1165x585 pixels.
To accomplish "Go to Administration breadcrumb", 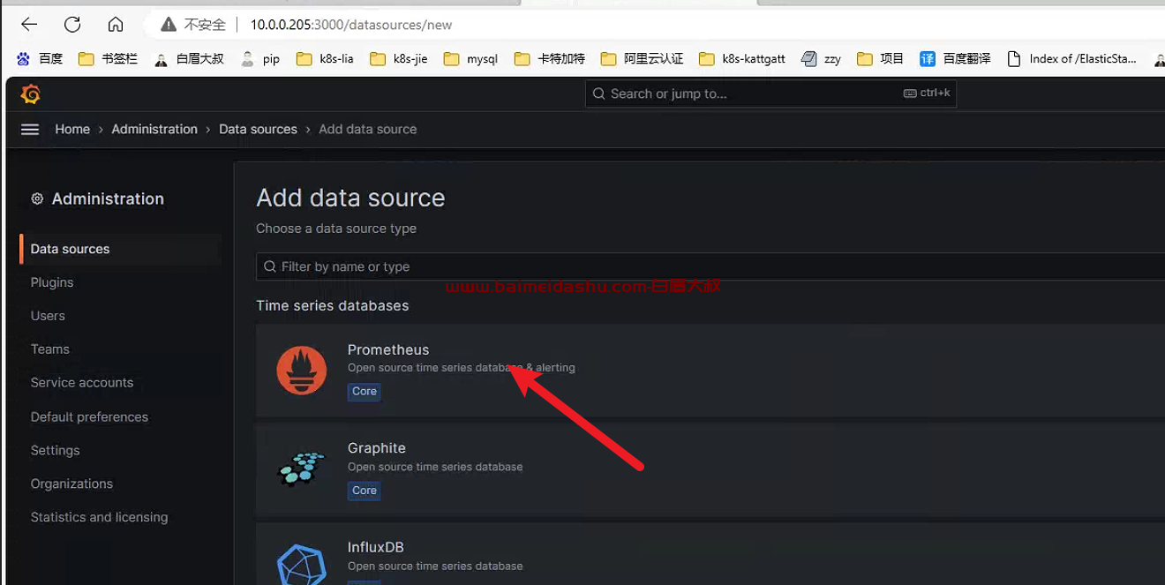I will pyautogui.click(x=154, y=129).
